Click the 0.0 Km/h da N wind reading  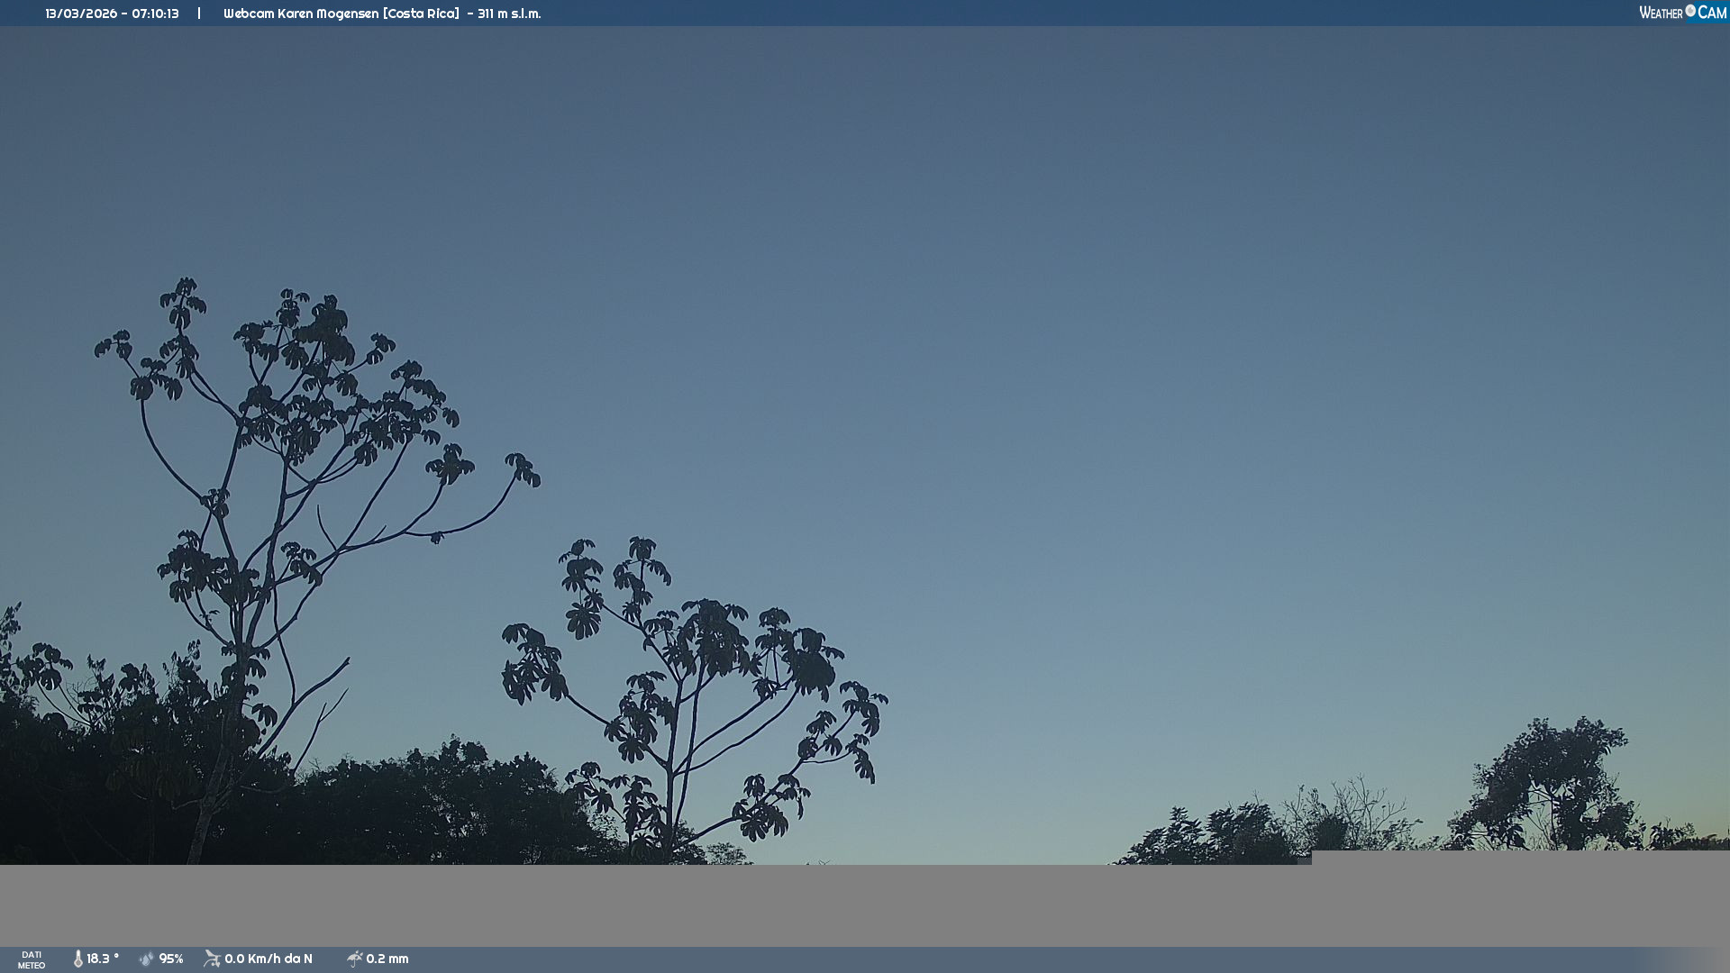click(x=269, y=959)
